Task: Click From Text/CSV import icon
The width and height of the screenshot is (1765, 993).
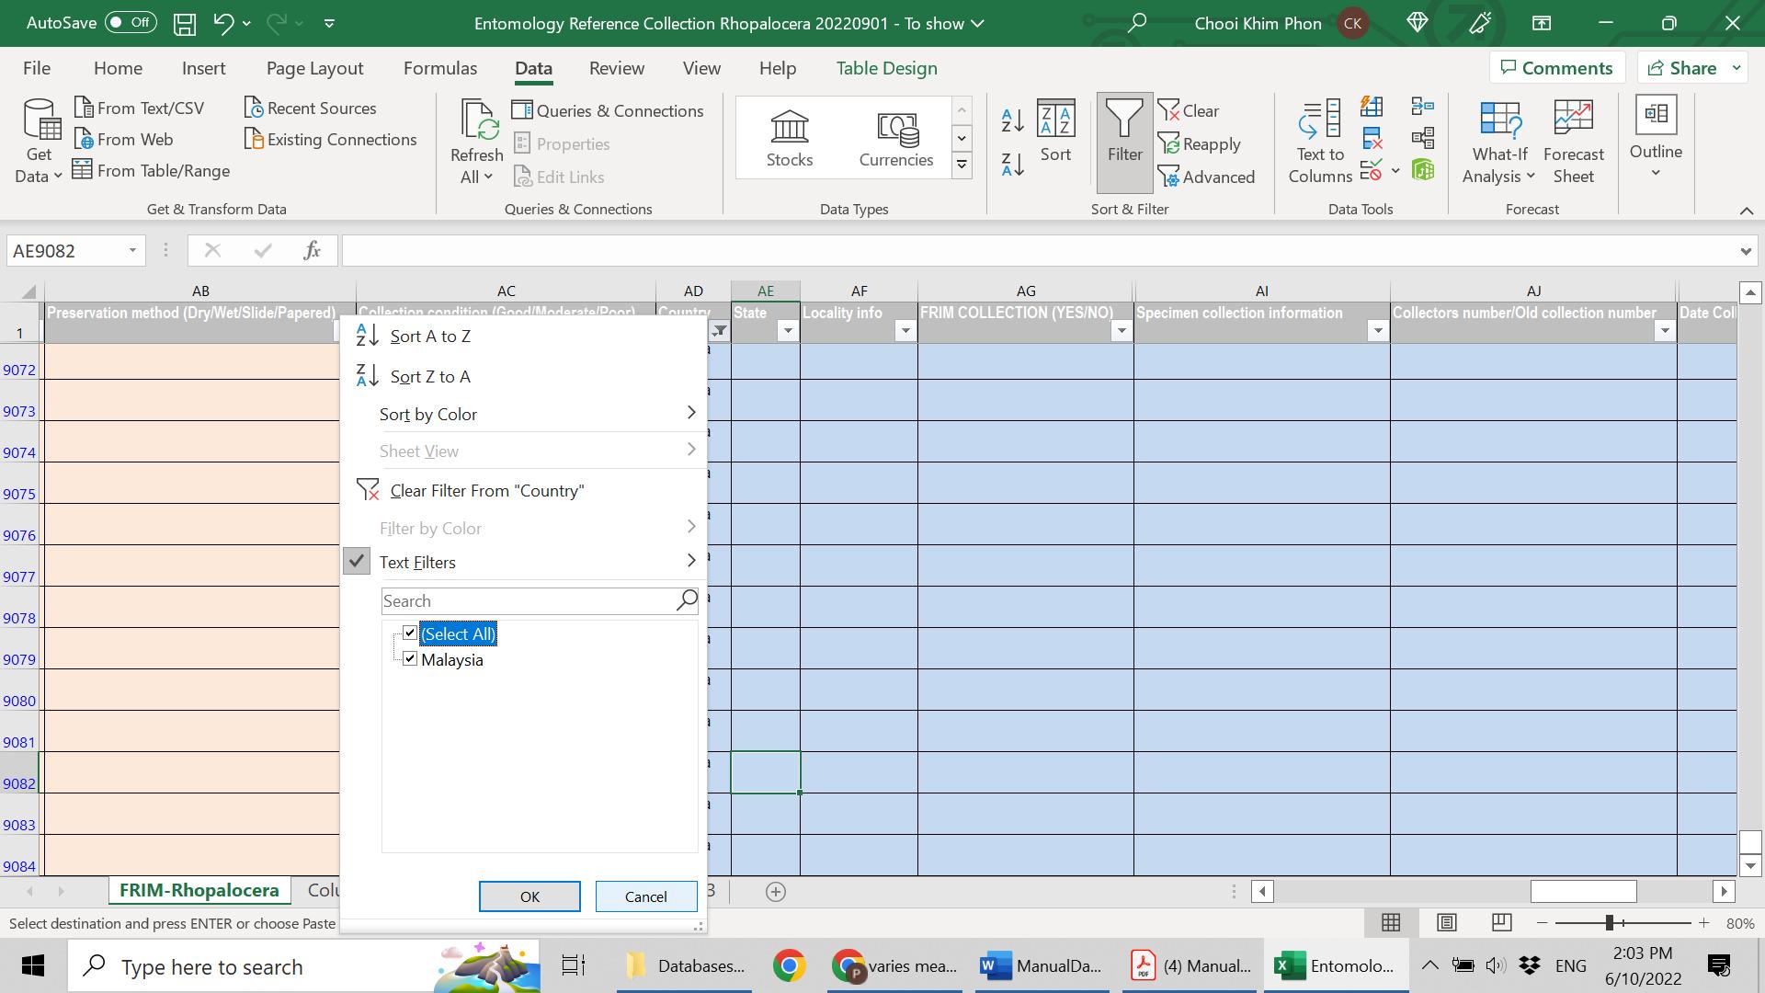Action: tap(140, 108)
